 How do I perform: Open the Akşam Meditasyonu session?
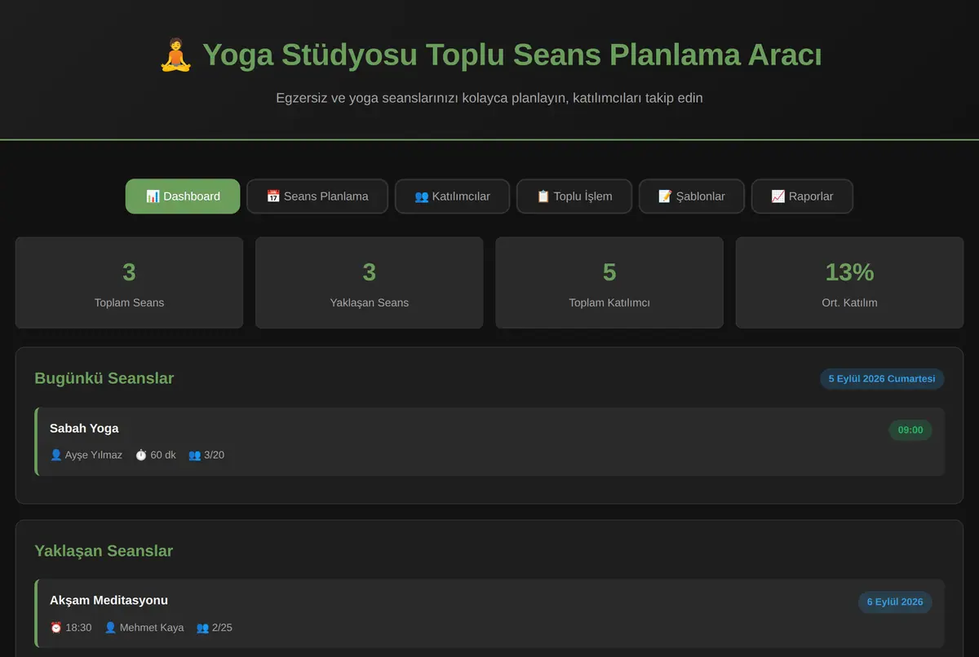click(x=489, y=614)
